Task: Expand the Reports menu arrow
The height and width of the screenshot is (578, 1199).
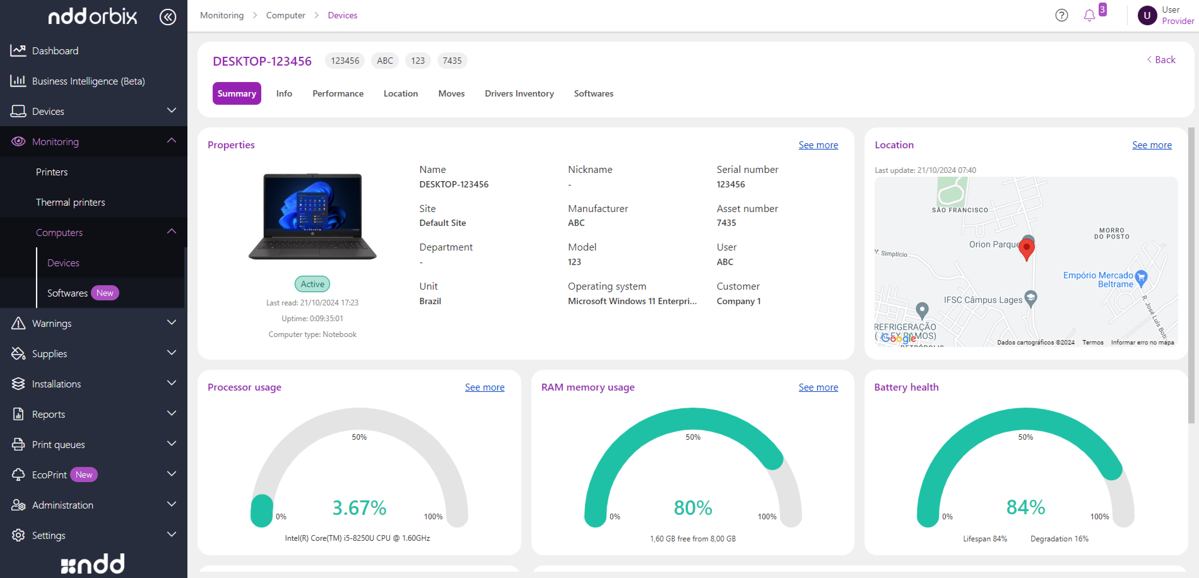Action: pyautogui.click(x=171, y=413)
